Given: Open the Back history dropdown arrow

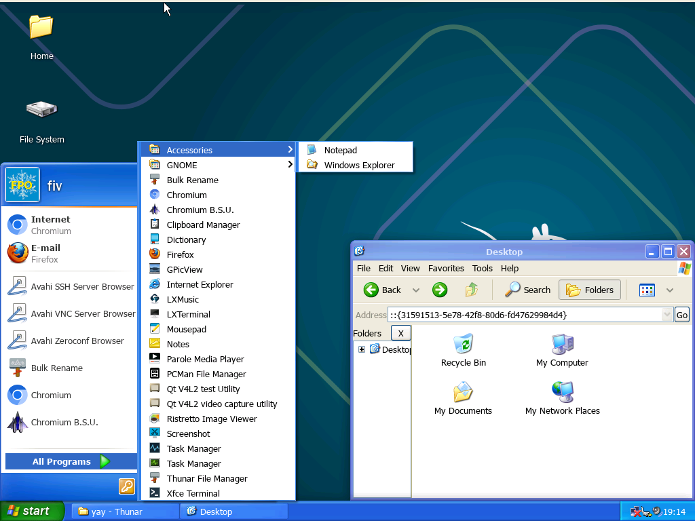Looking at the screenshot, I should pyautogui.click(x=416, y=290).
